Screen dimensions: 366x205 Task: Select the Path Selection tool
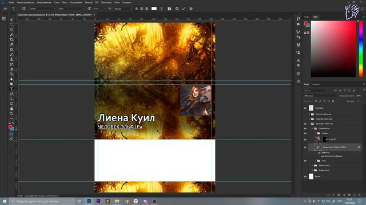[11, 99]
